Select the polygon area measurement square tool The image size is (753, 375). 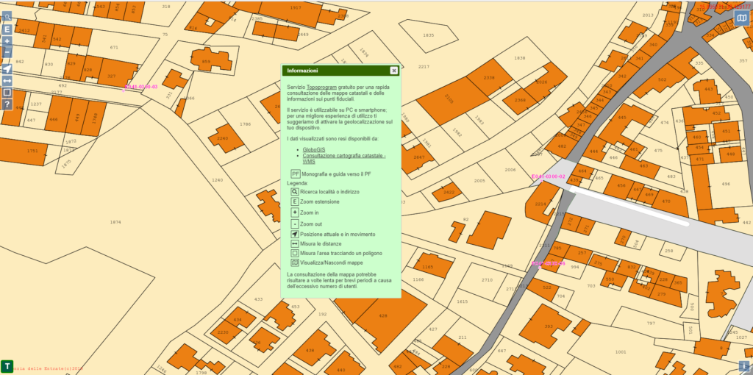tap(7, 92)
